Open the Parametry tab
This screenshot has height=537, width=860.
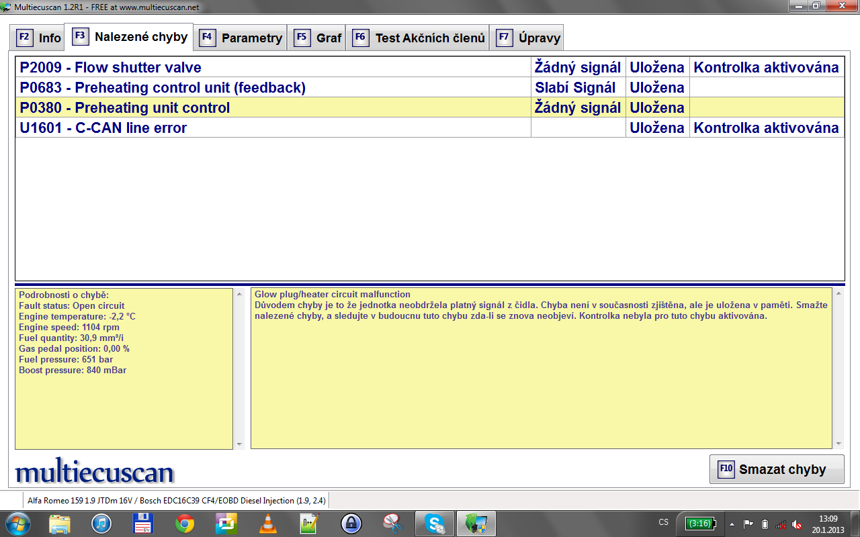pyautogui.click(x=242, y=38)
